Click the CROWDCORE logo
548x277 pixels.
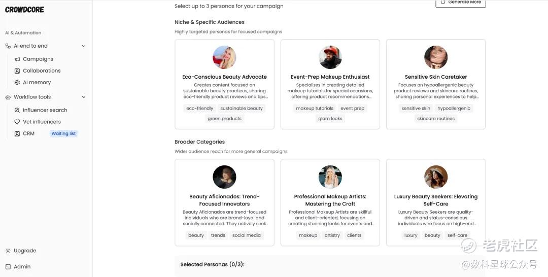[x=24, y=10]
